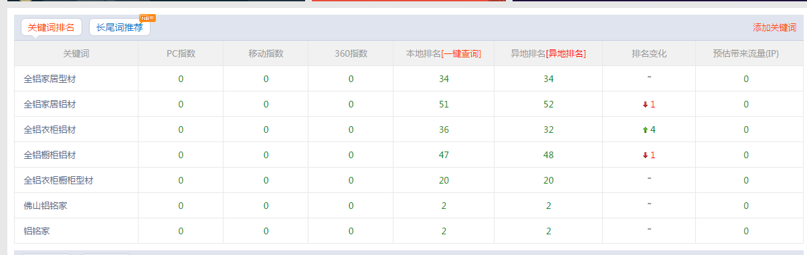The height and width of the screenshot is (255, 807).
Task: Click the 360指数 value for 铝铭家
Action: click(x=351, y=231)
